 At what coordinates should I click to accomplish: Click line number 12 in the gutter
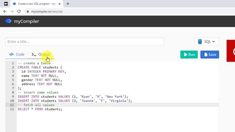[12, 109]
